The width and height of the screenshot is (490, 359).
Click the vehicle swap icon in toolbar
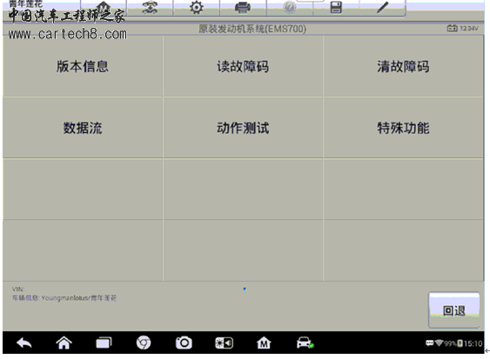point(150,8)
